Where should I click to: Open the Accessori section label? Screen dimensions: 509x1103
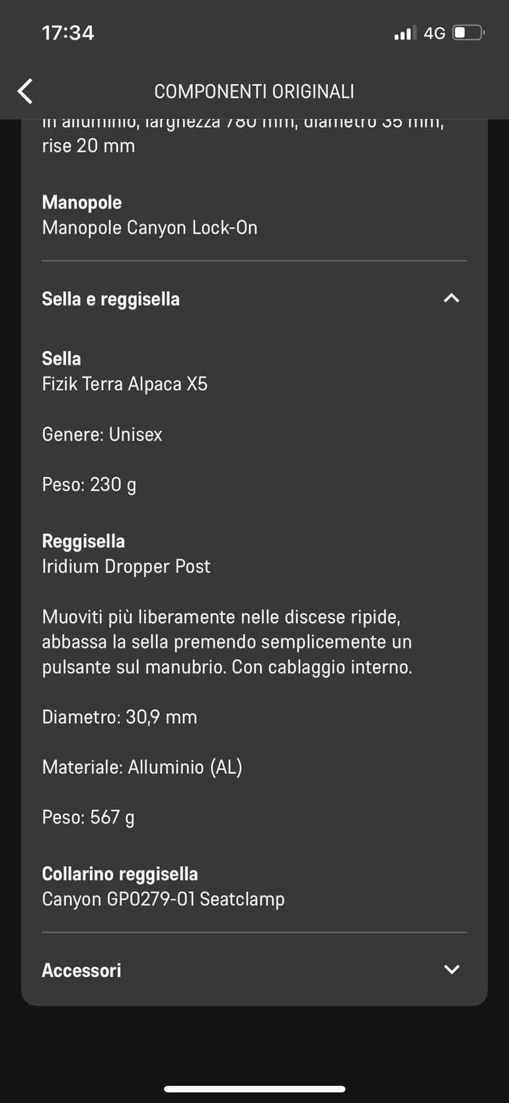click(x=81, y=970)
